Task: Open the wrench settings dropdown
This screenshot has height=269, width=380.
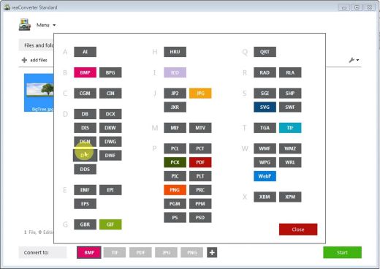Action: click(x=354, y=60)
